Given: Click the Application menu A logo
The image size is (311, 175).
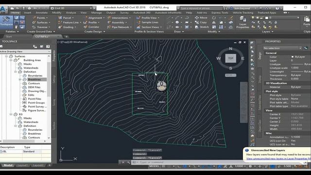Looking at the screenshot, I should 4,10.
